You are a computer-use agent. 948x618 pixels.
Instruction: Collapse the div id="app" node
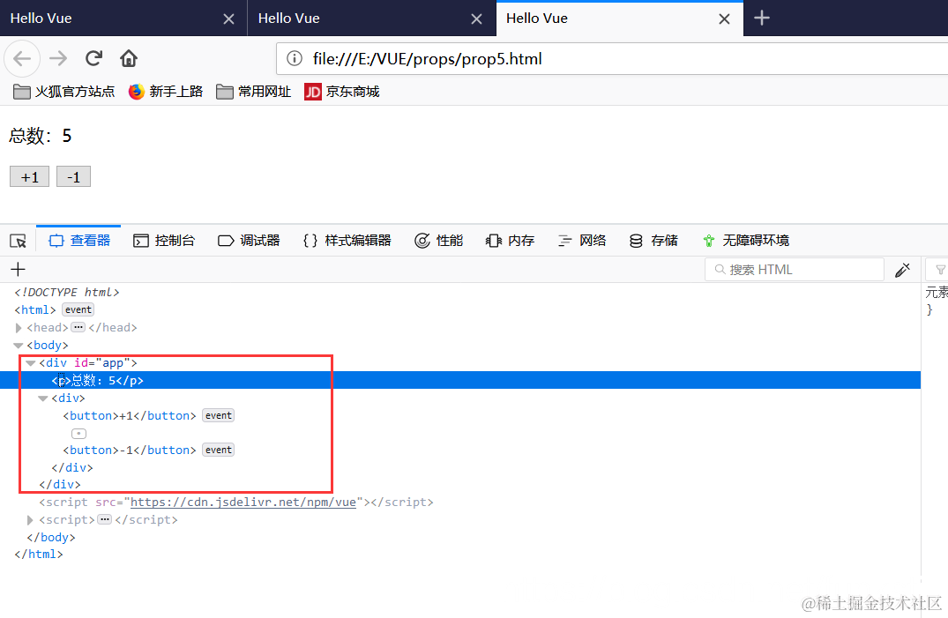pos(31,363)
